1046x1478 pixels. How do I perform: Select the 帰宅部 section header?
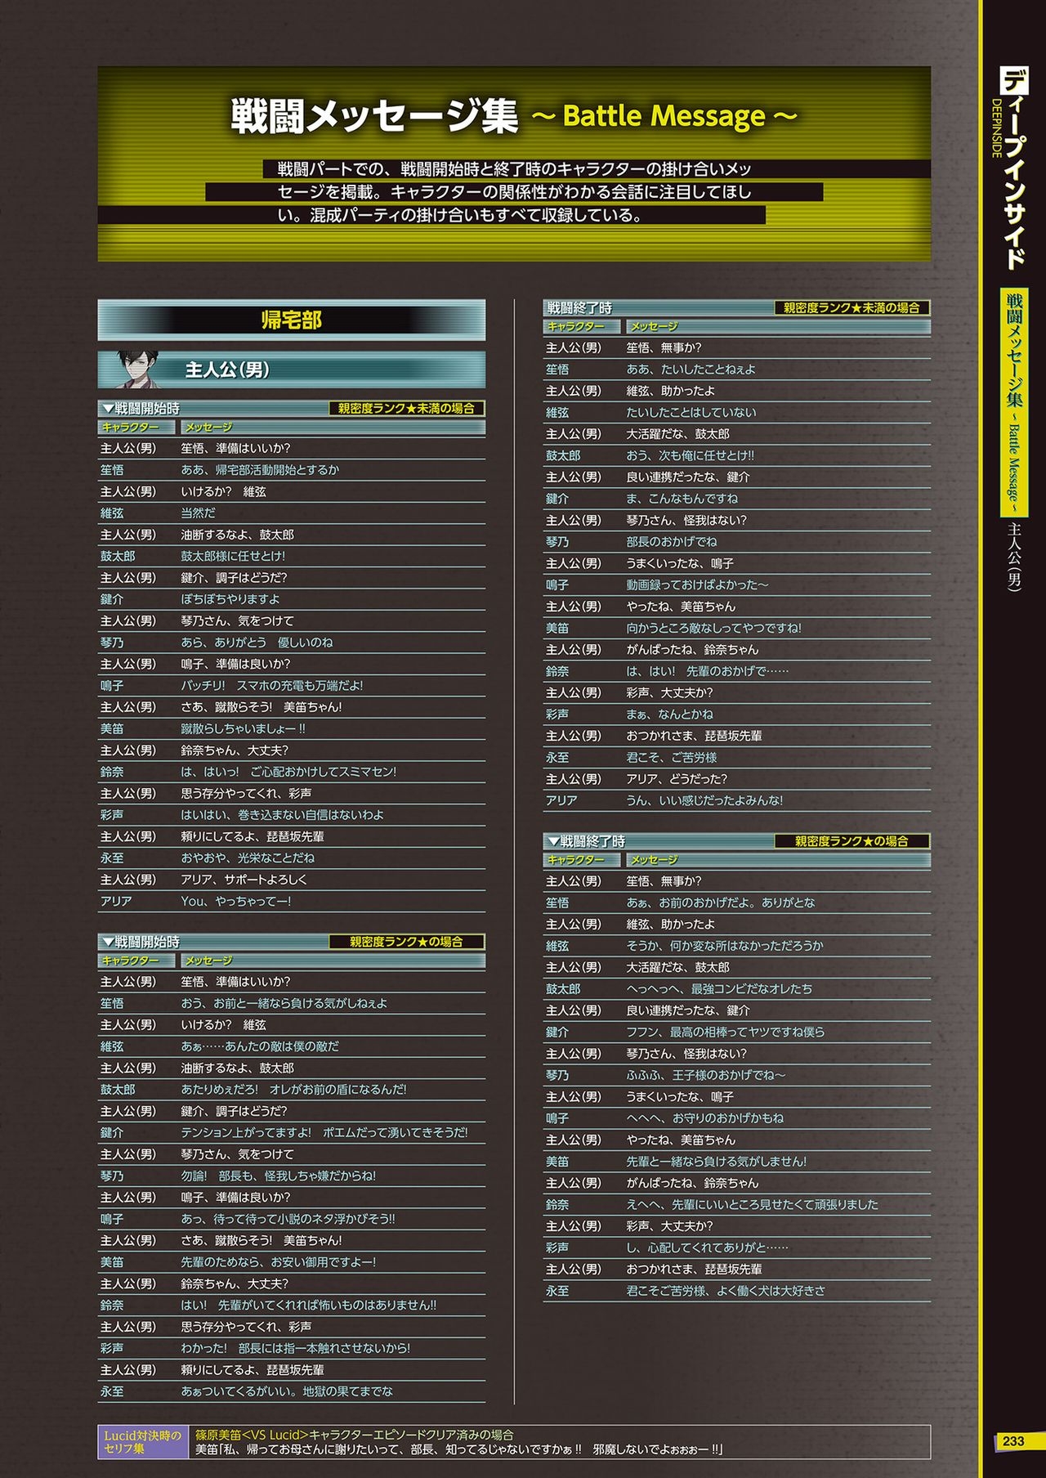[x=292, y=320]
